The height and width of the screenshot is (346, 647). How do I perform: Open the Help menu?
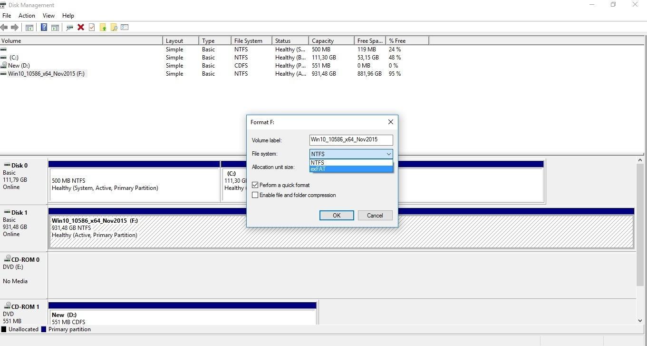[68, 16]
